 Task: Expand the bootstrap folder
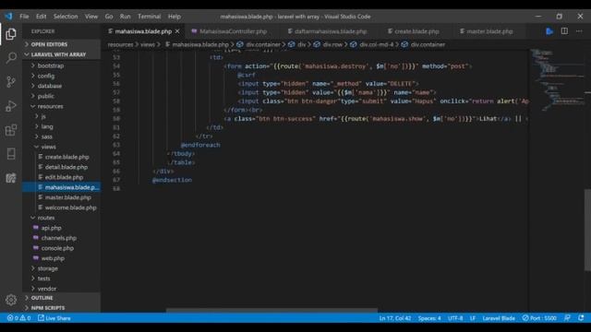click(62, 65)
